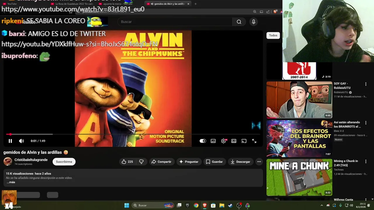
Task: Open a new browser tab
Action: [195, 4]
